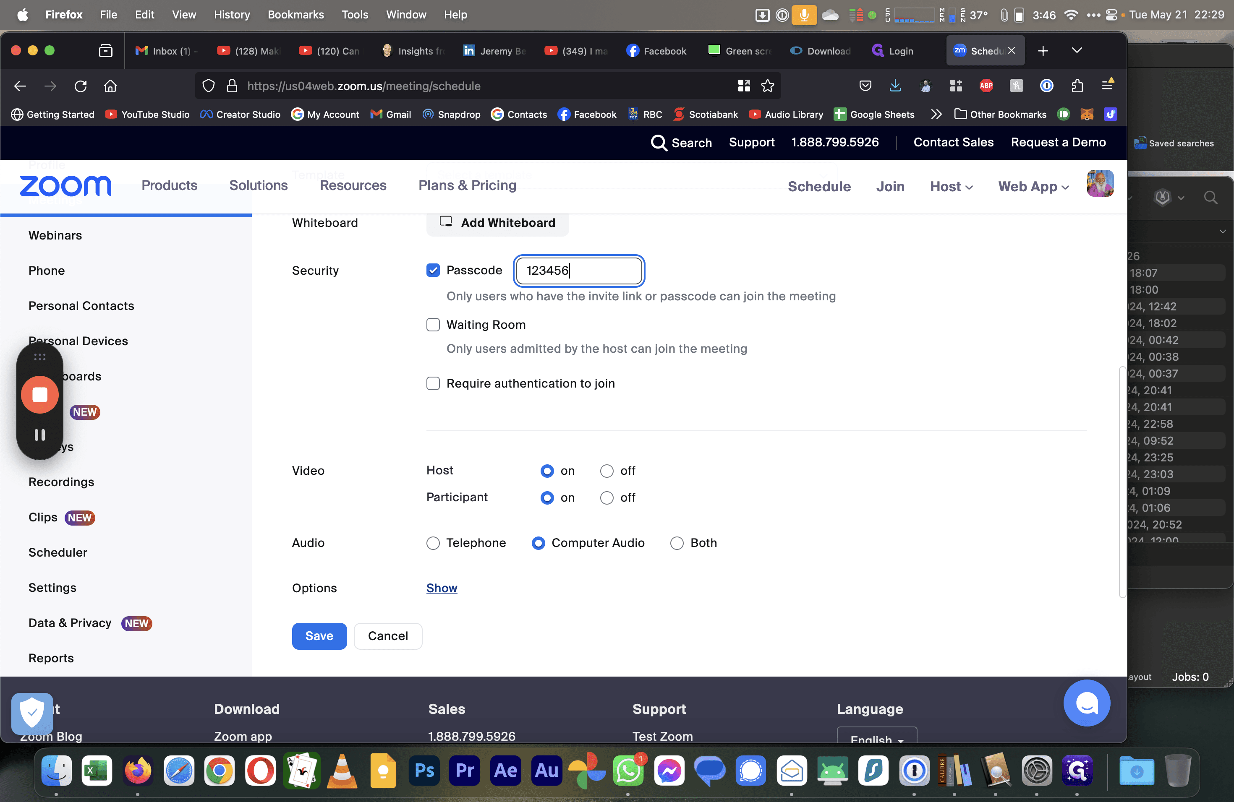This screenshot has width=1234, height=802.
Task: Open the Firefox downloads arrow icon
Action: click(895, 86)
